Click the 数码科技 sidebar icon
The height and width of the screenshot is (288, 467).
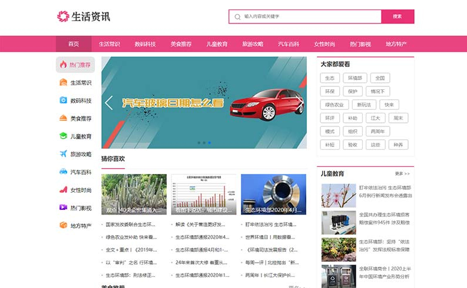[x=63, y=101]
